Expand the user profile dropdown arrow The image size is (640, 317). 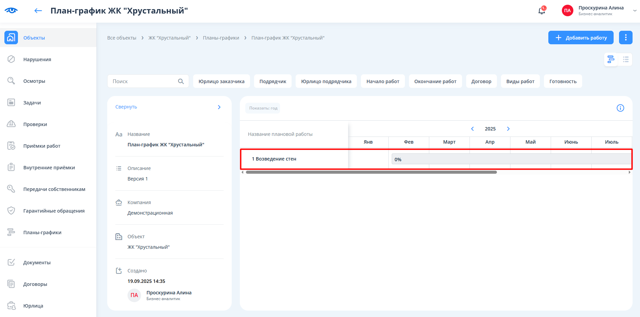tap(635, 11)
